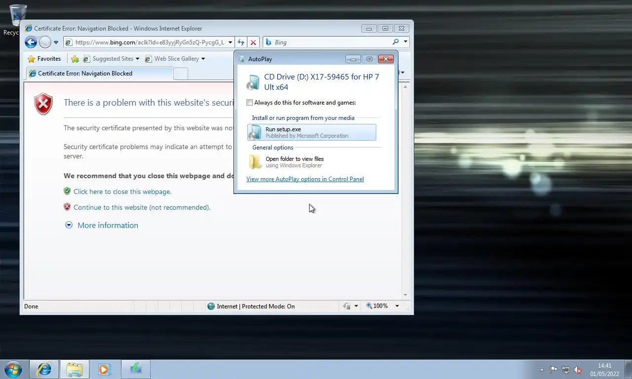Click the Internet Explorer taskbar icon
The width and height of the screenshot is (632, 379).
tap(44, 369)
